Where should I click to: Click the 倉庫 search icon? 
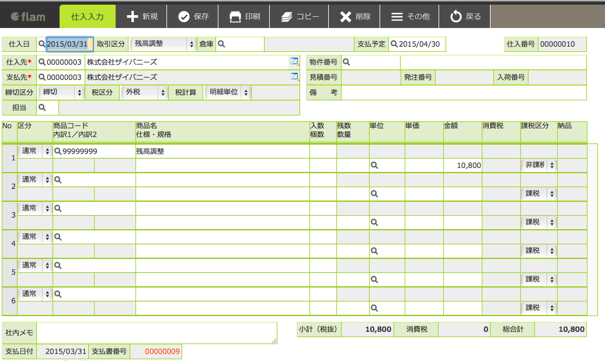(221, 44)
